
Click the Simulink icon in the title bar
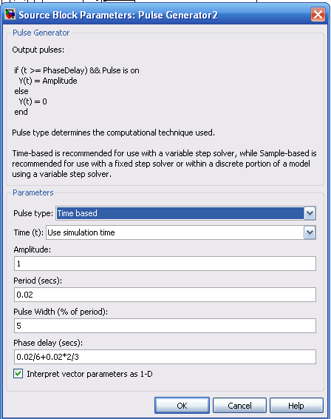coord(10,14)
